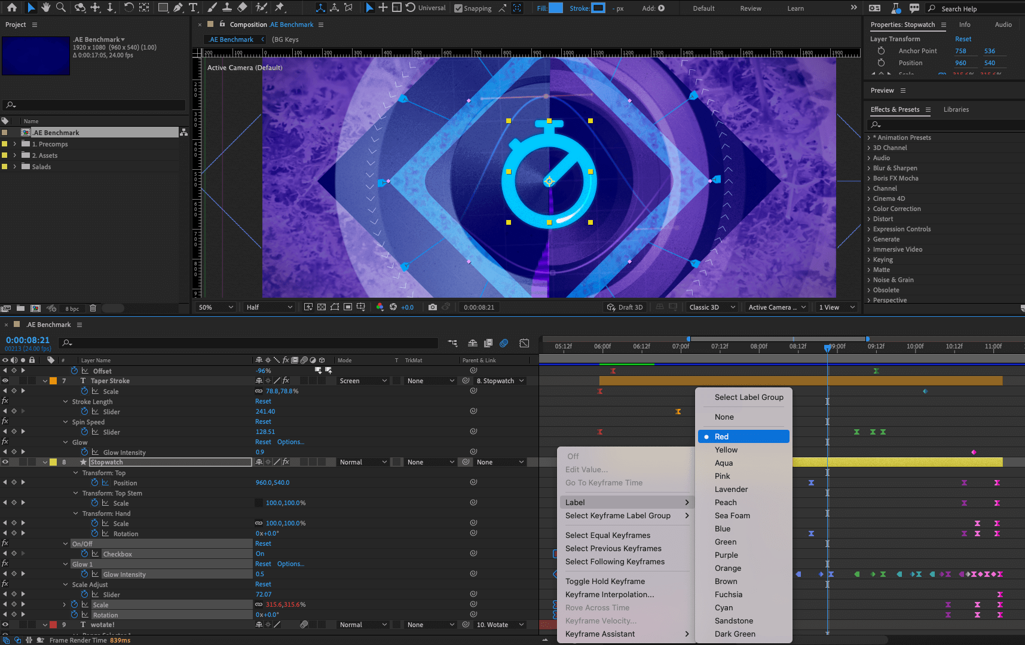The height and width of the screenshot is (645, 1025).
Task: Click Toggle Hold Keyframe menu item
Action: 605,582
